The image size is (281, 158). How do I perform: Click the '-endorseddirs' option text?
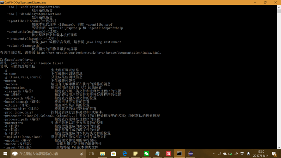point(15,109)
